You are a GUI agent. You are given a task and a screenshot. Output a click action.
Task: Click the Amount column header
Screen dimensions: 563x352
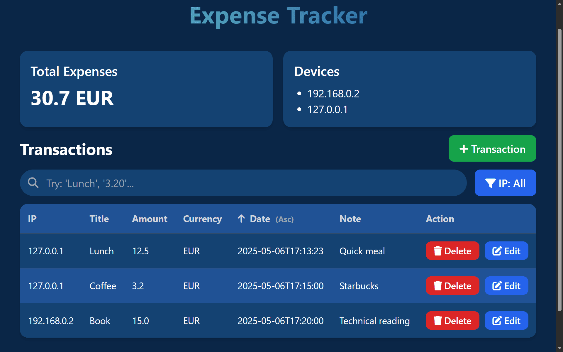click(150, 219)
